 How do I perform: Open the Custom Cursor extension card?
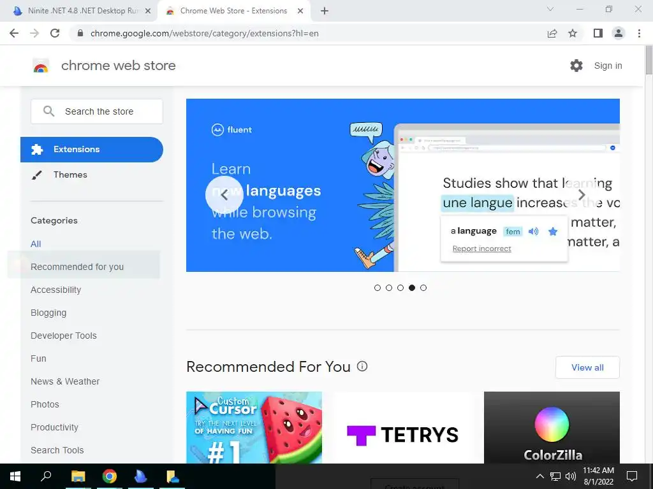(x=254, y=427)
